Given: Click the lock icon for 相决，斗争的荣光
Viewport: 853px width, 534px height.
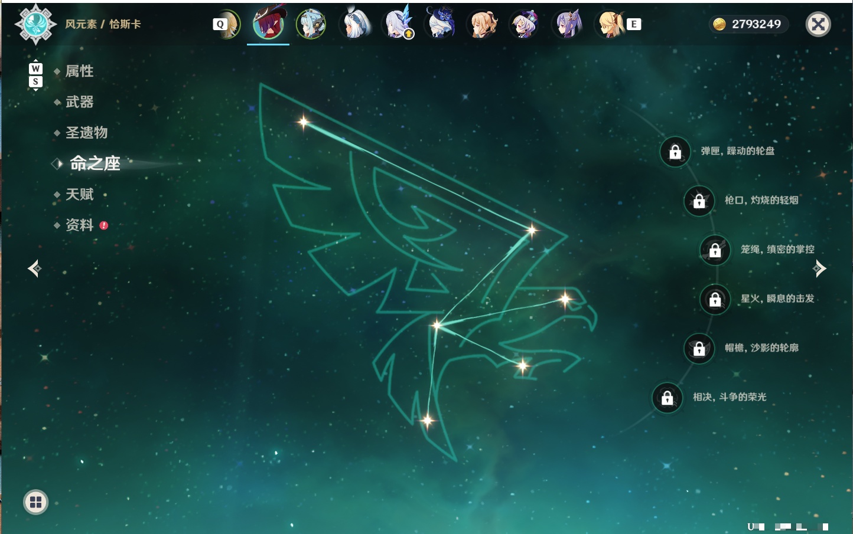Looking at the screenshot, I should point(668,398).
